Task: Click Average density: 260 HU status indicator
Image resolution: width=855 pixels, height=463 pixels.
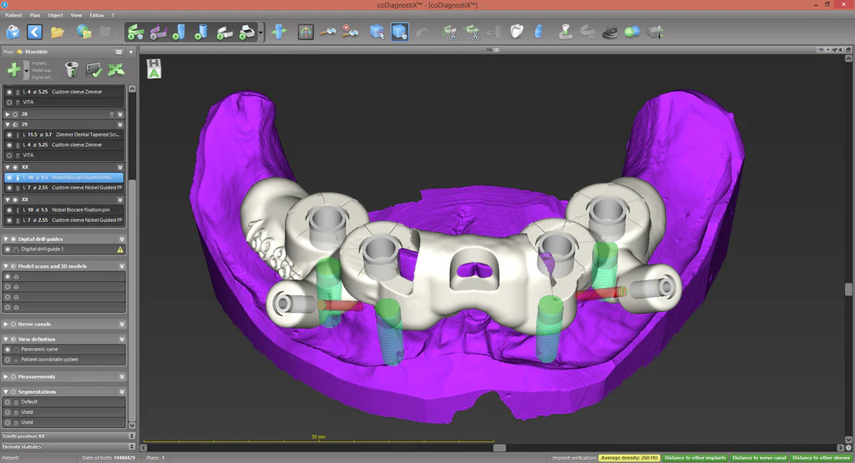Action: (630, 458)
